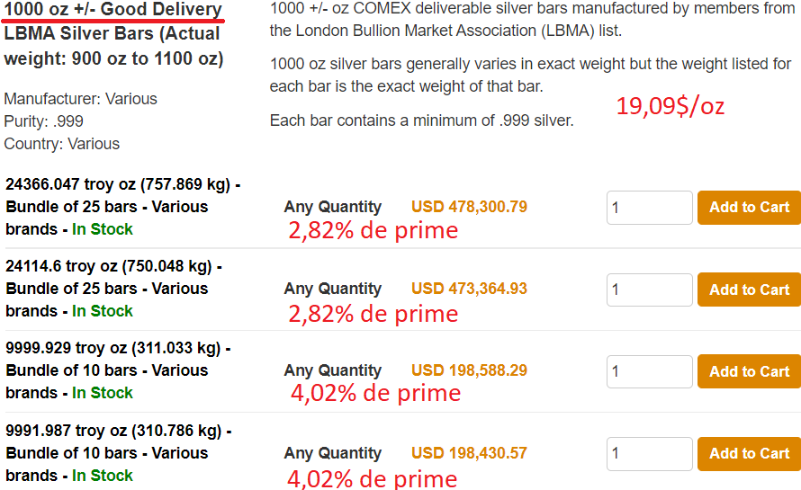Edit quantity field beside USD 198,430.57 price

point(649,454)
